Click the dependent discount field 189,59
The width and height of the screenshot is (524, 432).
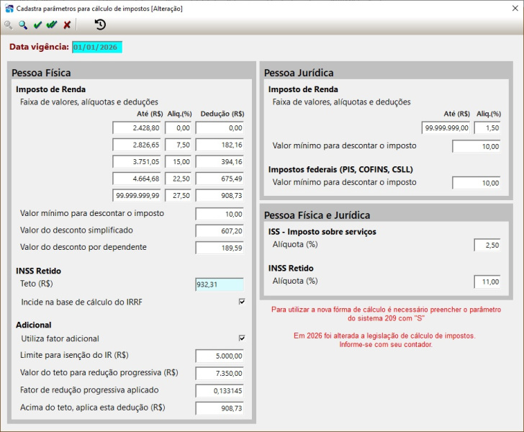point(220,248)
